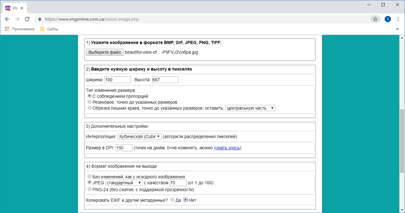Select PNG-24 output format radio

point(90,189)
